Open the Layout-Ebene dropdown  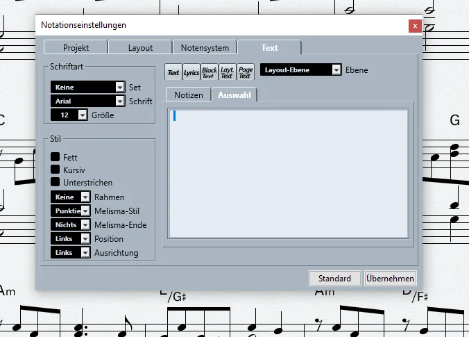300,69
